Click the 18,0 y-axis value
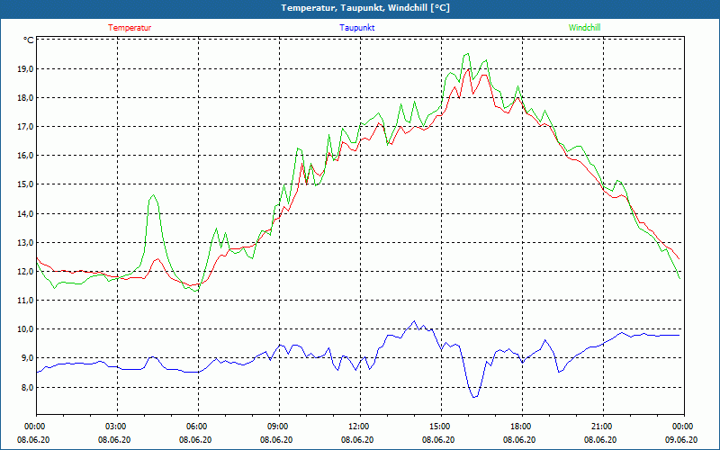 pyautogui.click(x=26, y=98)
